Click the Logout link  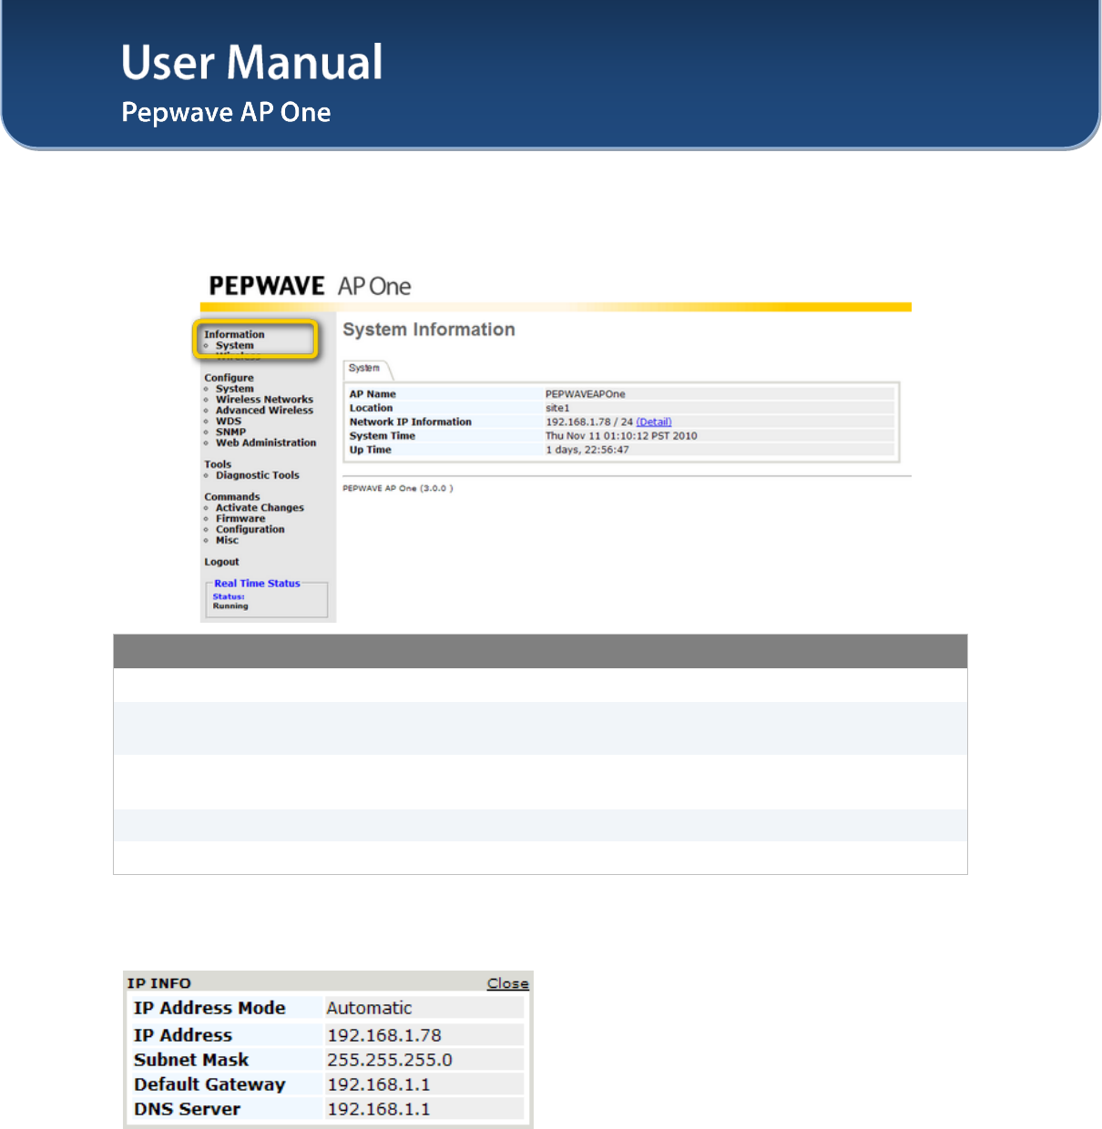[x=221, y=563]
